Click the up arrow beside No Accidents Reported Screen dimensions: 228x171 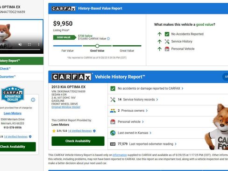(159, 34)
